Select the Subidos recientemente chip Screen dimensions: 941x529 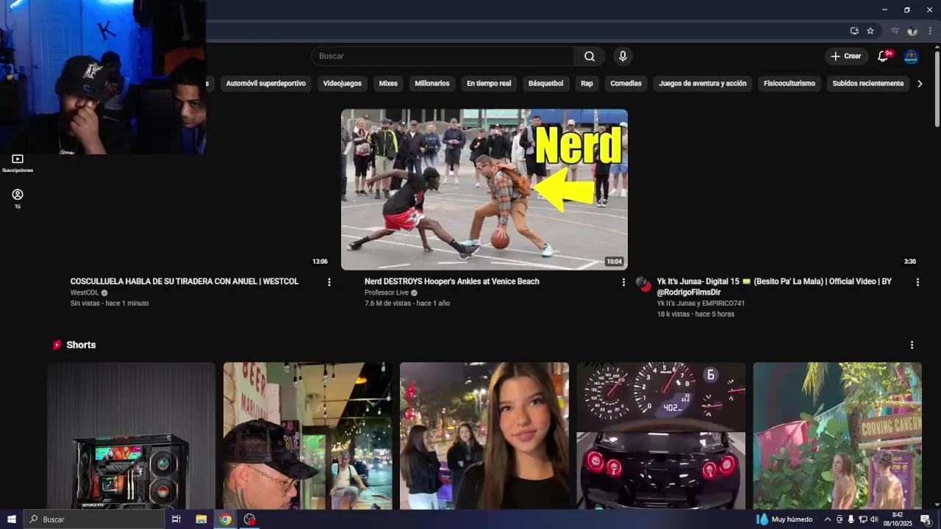pyautogui.click(x=867, y=84)
